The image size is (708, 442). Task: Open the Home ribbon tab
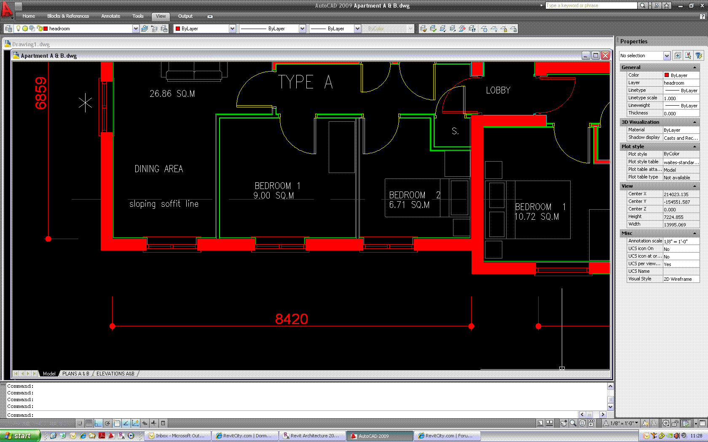click(29, 16)
